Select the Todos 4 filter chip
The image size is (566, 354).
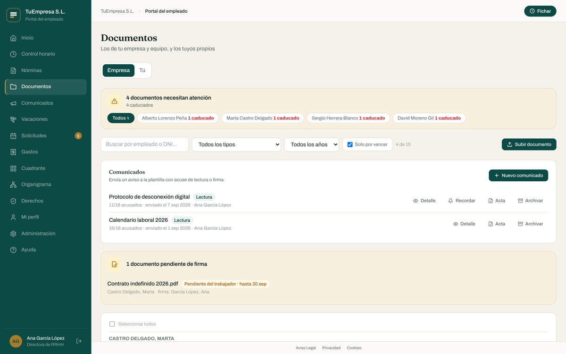click(121, 118)
